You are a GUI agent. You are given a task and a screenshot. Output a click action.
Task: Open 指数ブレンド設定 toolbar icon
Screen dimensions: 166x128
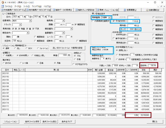point(76,10)
